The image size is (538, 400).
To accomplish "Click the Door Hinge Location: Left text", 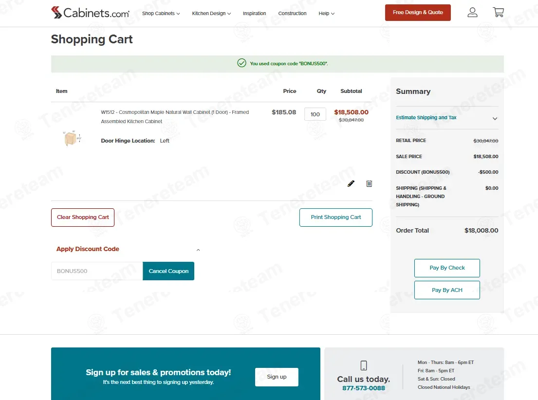I will pos(135,141).
